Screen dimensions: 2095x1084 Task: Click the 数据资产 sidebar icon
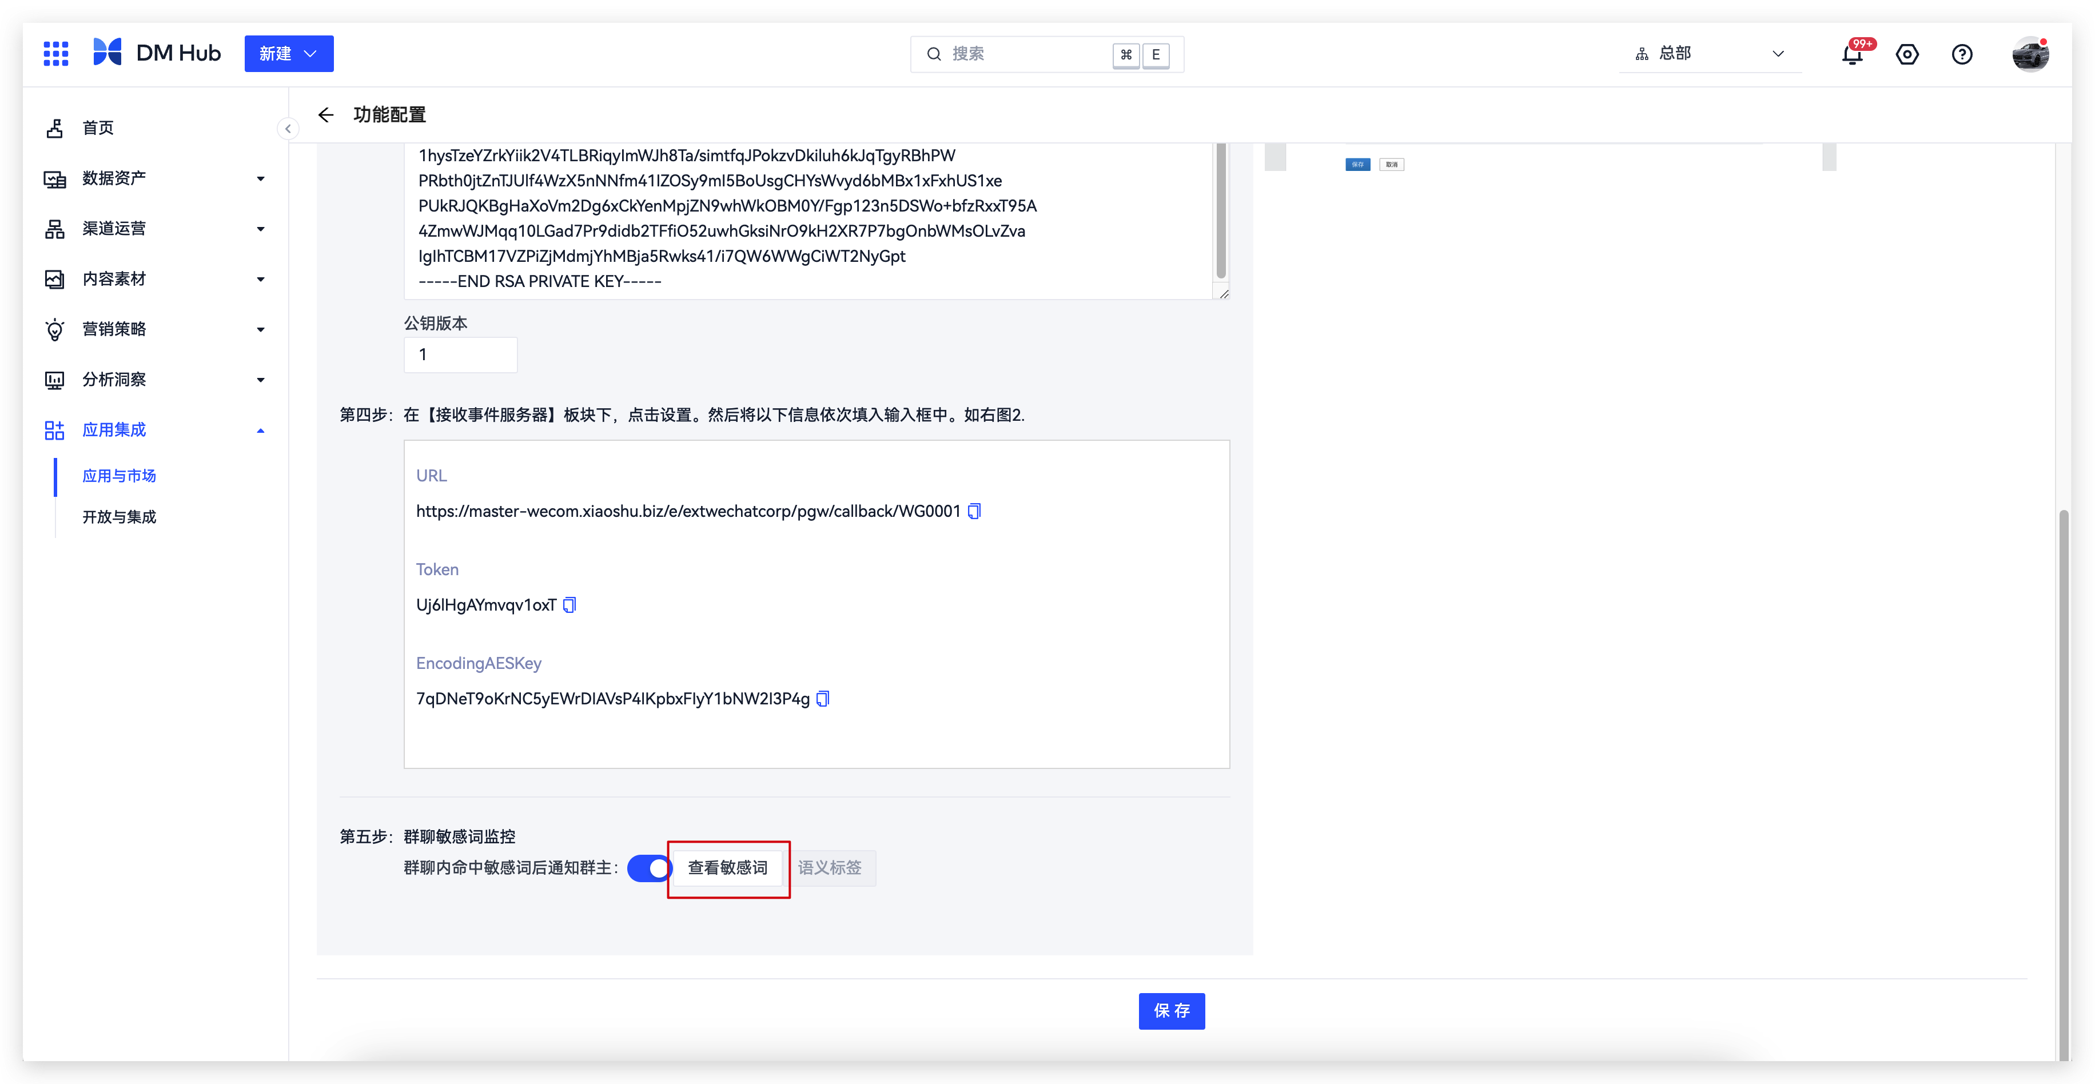click(54, 179)
